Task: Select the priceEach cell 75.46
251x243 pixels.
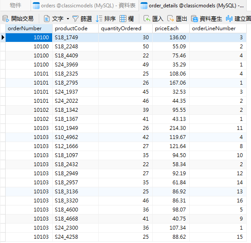Action: coord(171,56)
